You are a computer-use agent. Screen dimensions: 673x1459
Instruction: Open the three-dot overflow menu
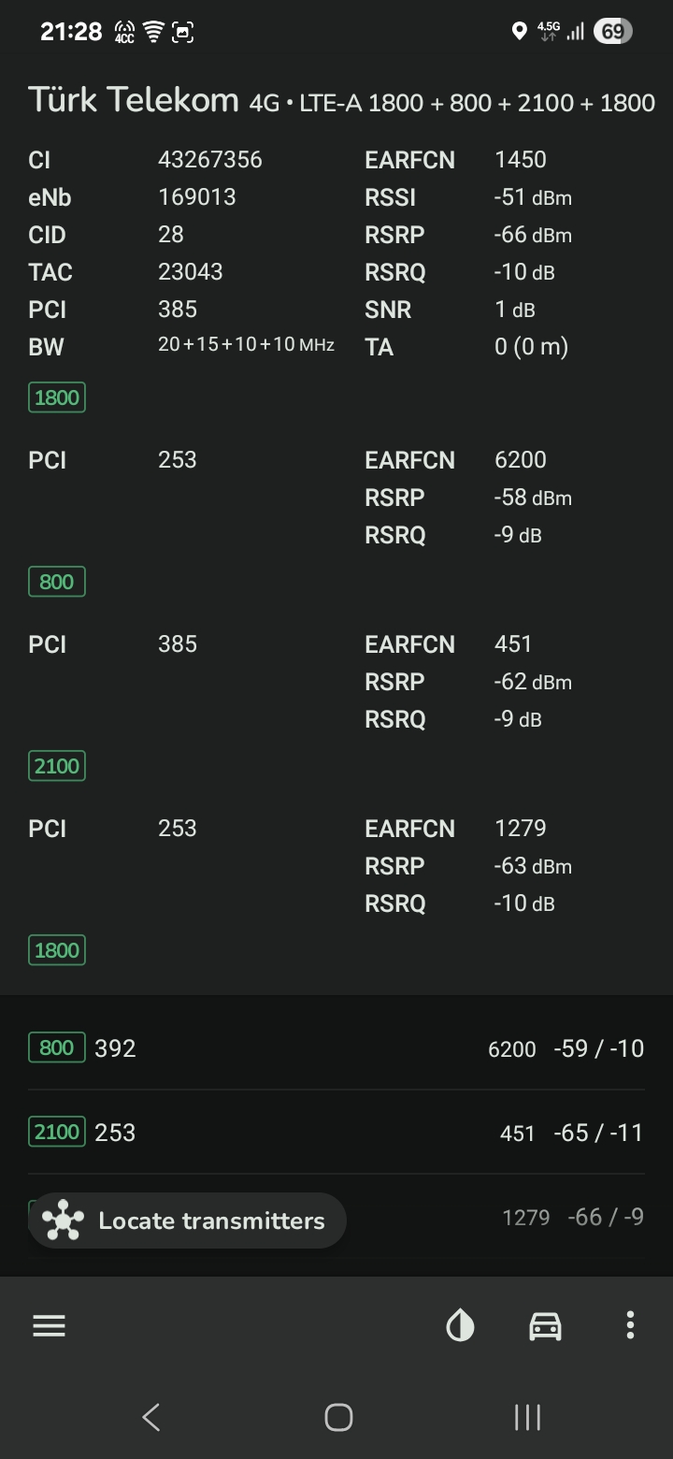click(x=630, y=1325)
